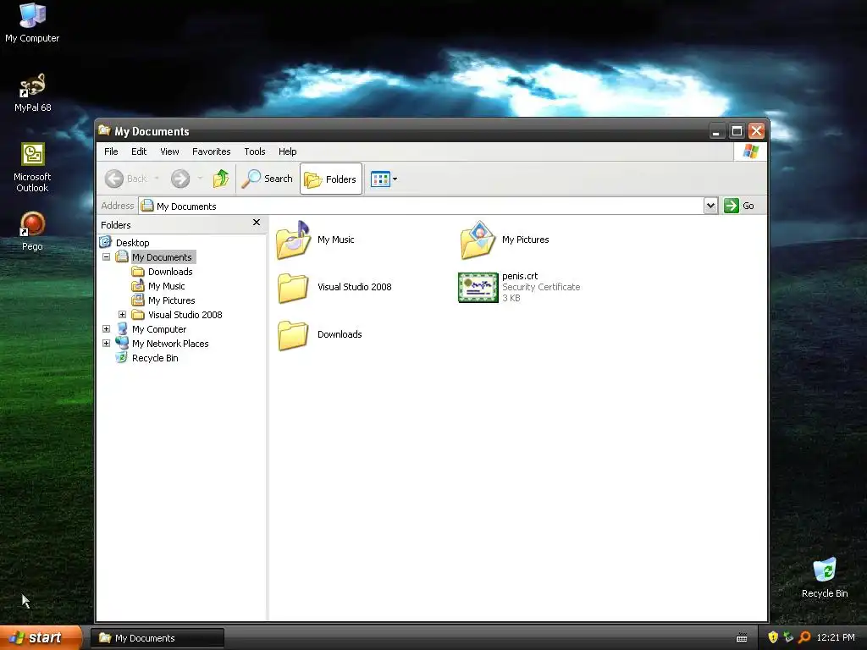Click the on-screen keyboard tray icon
This screenshot has width=867, height=650.
742,638
